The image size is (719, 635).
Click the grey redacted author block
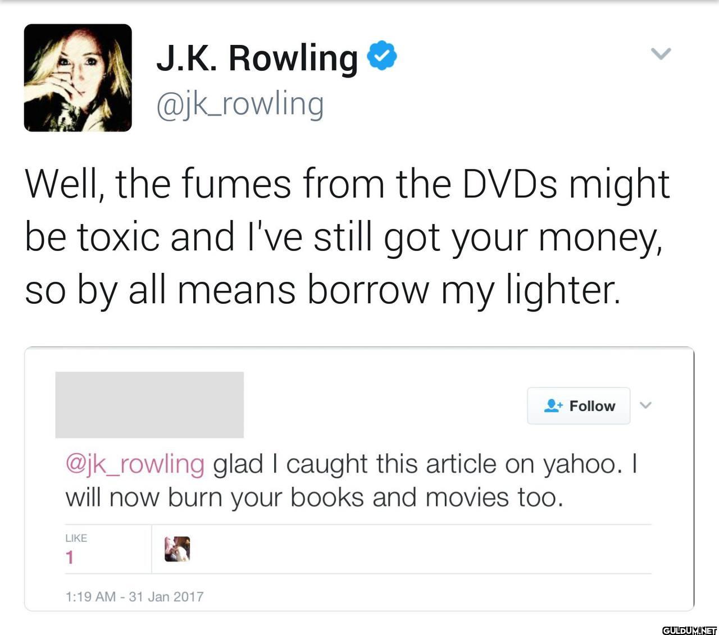click(x=149, y=405)
